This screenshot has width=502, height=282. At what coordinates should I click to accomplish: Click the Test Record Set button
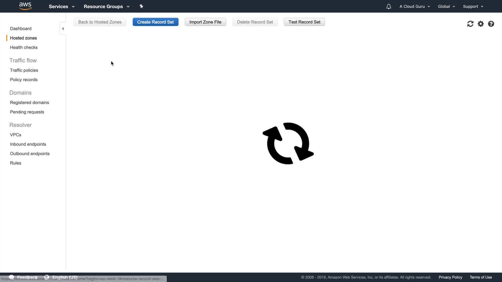(304, 22)
